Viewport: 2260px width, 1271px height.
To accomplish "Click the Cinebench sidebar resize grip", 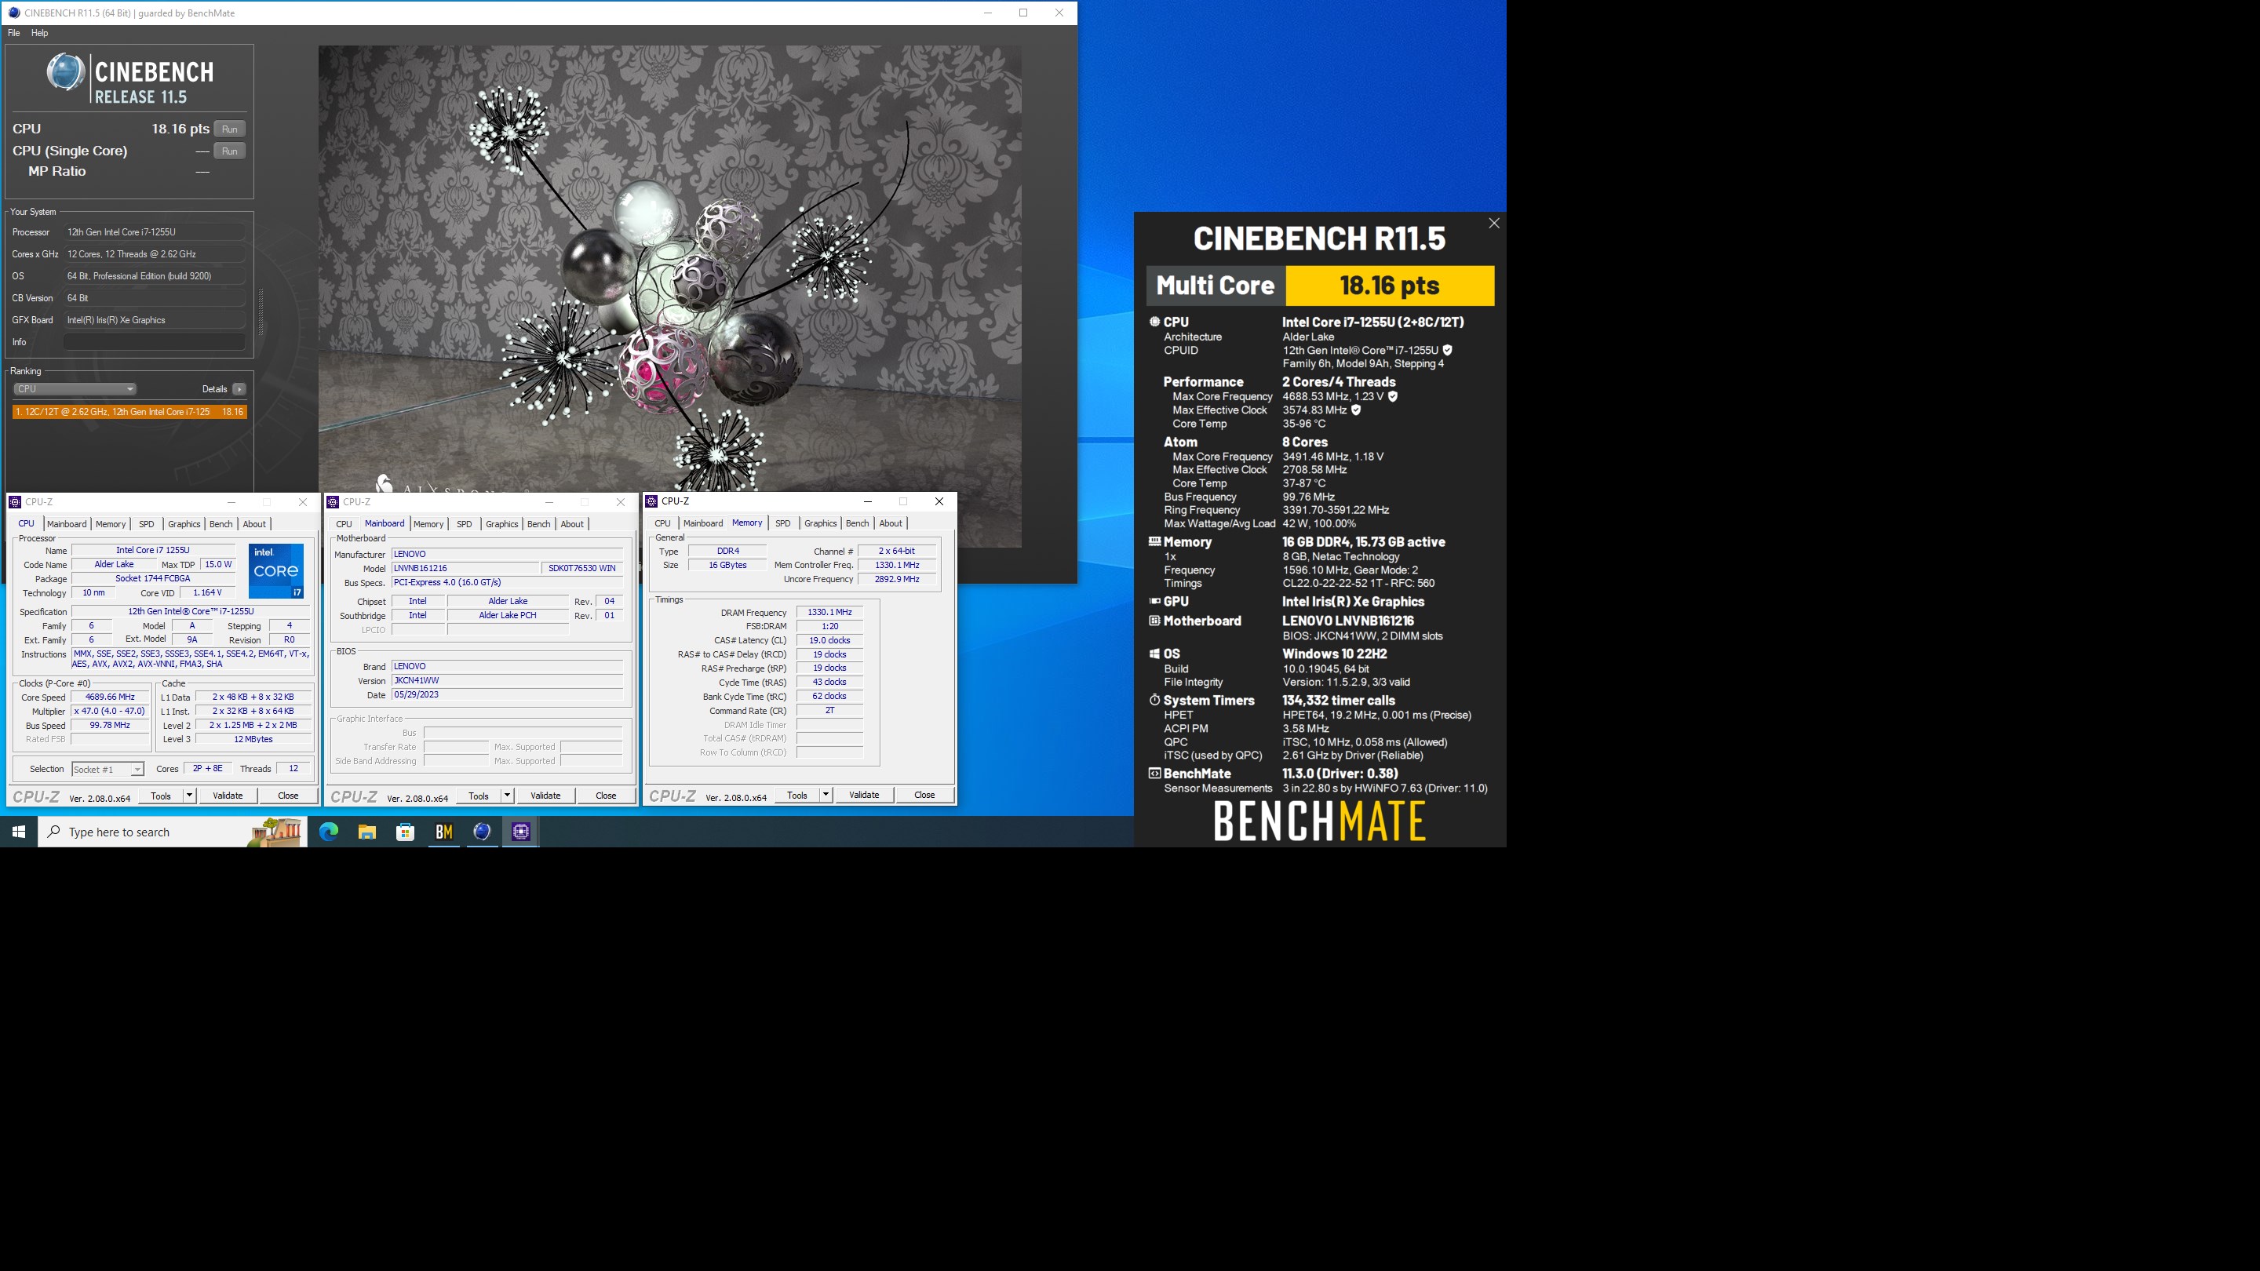I will click(261, 313).
